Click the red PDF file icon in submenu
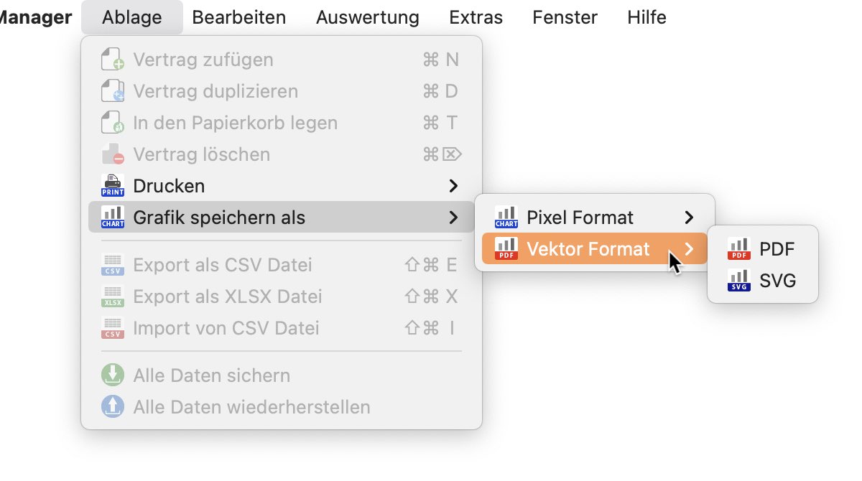The width and height of the screenshot is (862, 481). pos(739,249)
